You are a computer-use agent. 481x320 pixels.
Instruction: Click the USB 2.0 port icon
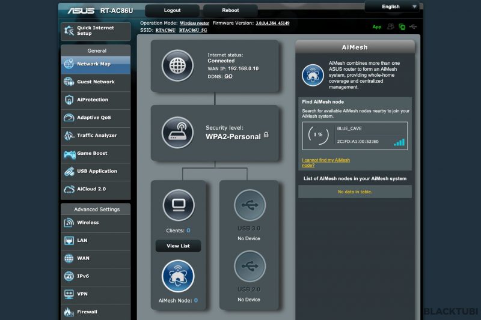click(250, 266)
